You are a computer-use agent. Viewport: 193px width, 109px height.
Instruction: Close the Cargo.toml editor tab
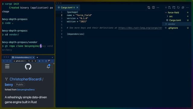[x=77, y=8]
